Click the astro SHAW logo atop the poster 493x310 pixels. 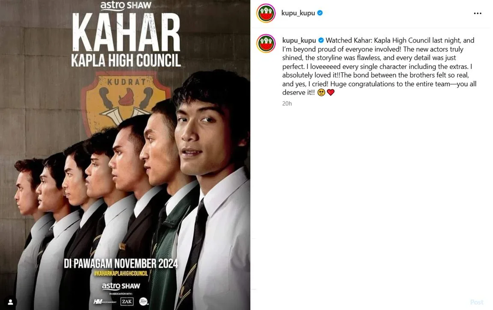tap(126, 5)
